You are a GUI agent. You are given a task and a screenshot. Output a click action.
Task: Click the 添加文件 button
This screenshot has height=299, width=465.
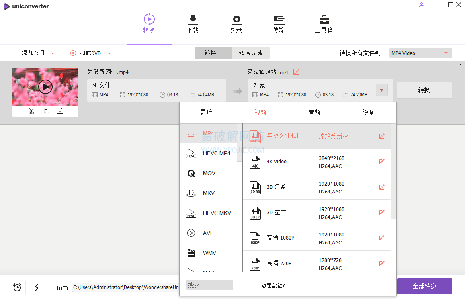[x=29, y=53]
